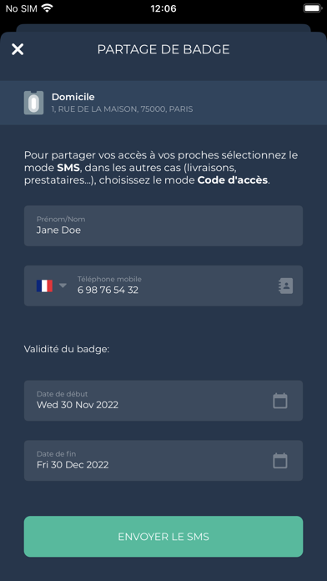The image size is (327, 581).
Task: Click the Prénom/Nom field
Action: (x=163, y=225)
